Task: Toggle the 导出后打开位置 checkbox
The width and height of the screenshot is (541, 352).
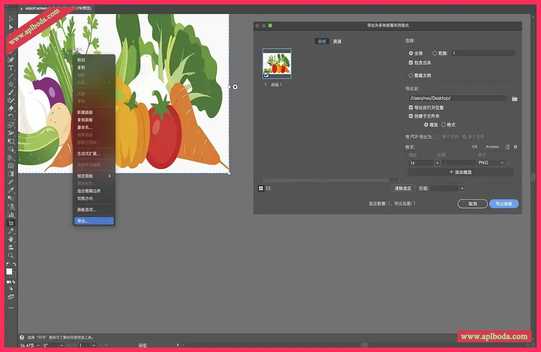Action: (411, 108)
